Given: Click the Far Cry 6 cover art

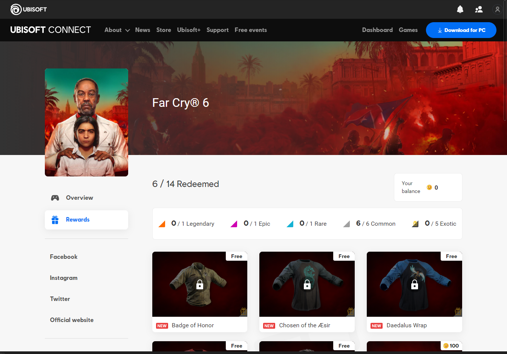Looking at the screenshot, I should [x=86, y=122].
